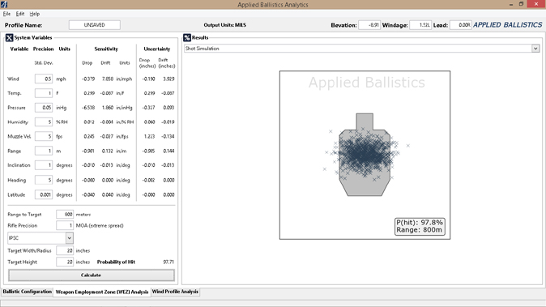Click Wind drift sensitivity value 7.858

(107, 79)
